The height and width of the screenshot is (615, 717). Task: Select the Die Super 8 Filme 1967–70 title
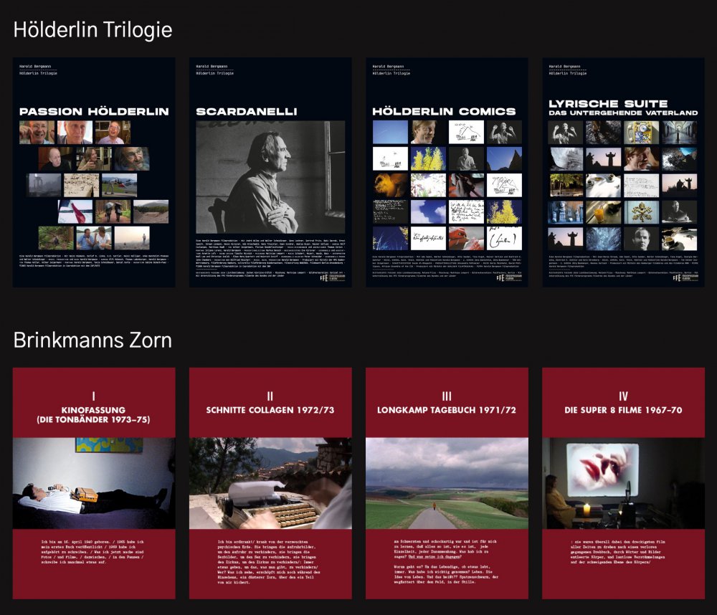tap(623, 410)
